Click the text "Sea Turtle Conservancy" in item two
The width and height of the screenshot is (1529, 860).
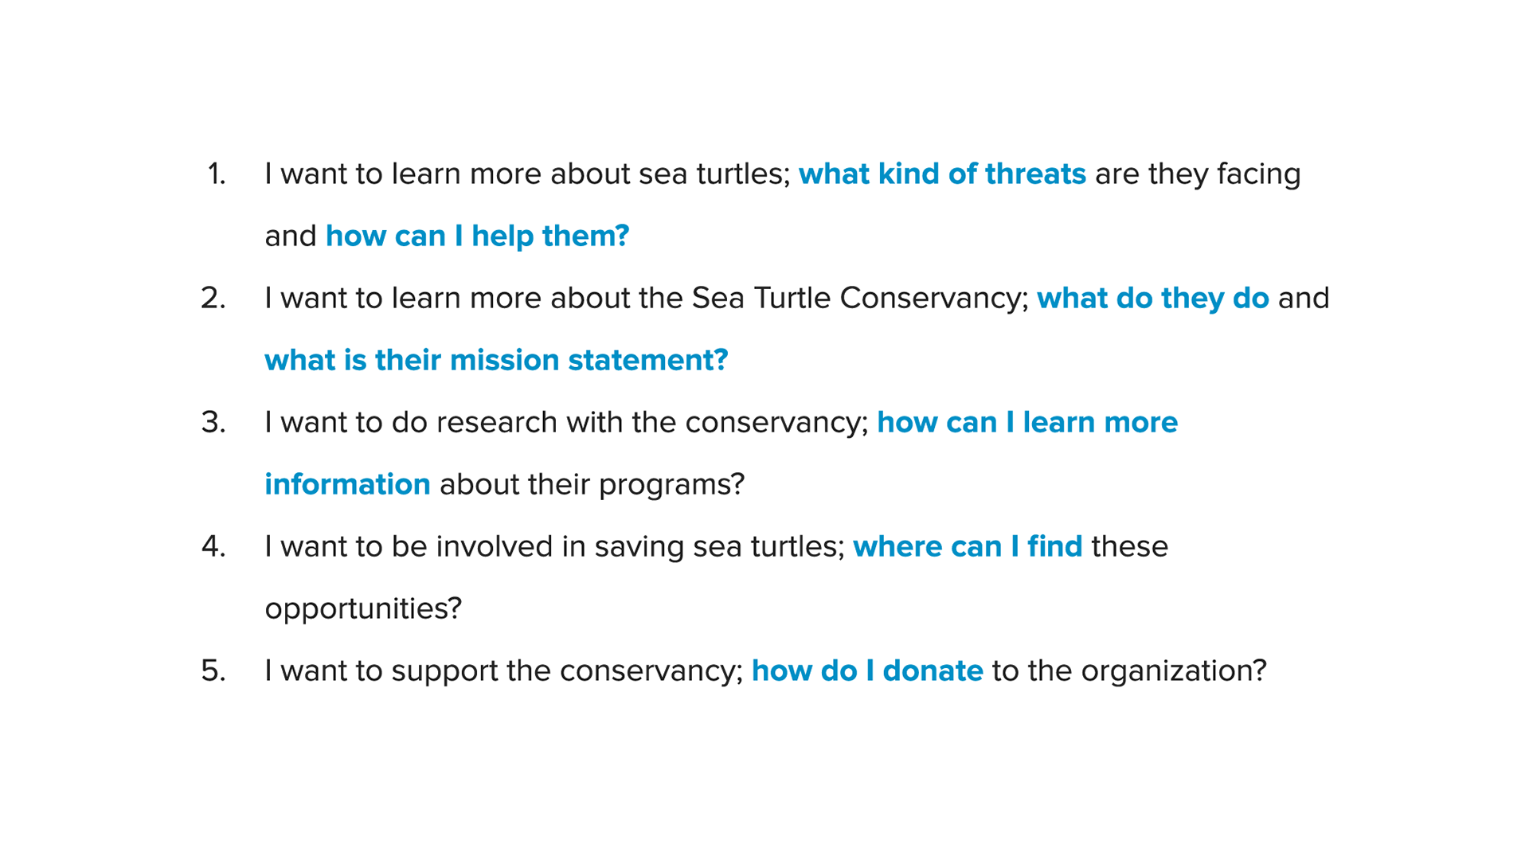point(857,299)
